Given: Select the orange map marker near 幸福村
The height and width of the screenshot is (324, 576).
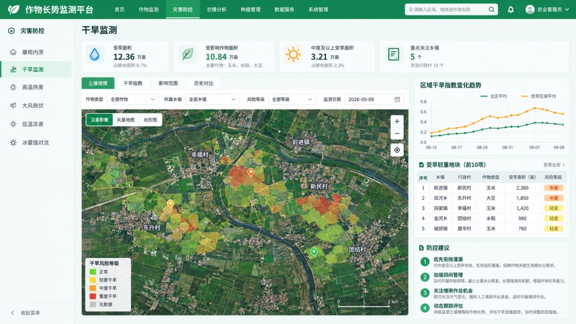Looking at the screenshot, I should point(251,172).
